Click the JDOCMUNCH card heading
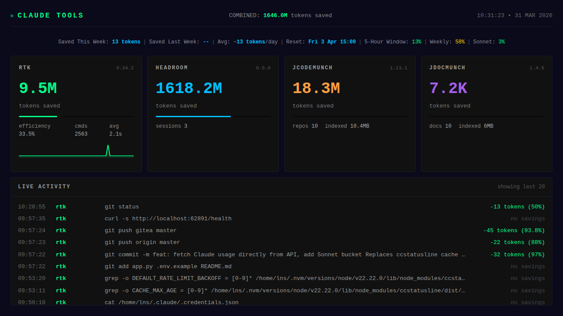 (x=447, y=68)
